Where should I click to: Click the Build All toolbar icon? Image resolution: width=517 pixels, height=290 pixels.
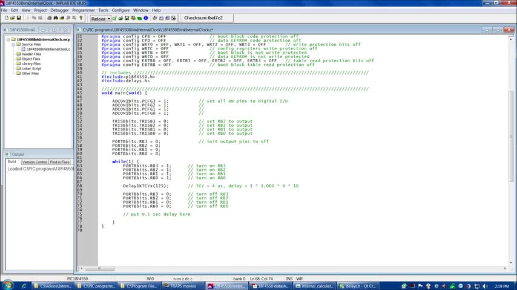coord(161,19)
